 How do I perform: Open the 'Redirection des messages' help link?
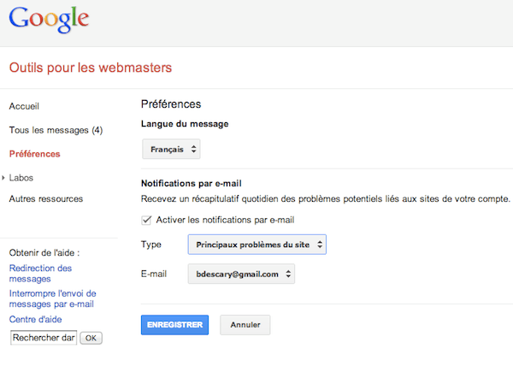tap(41, 273)
